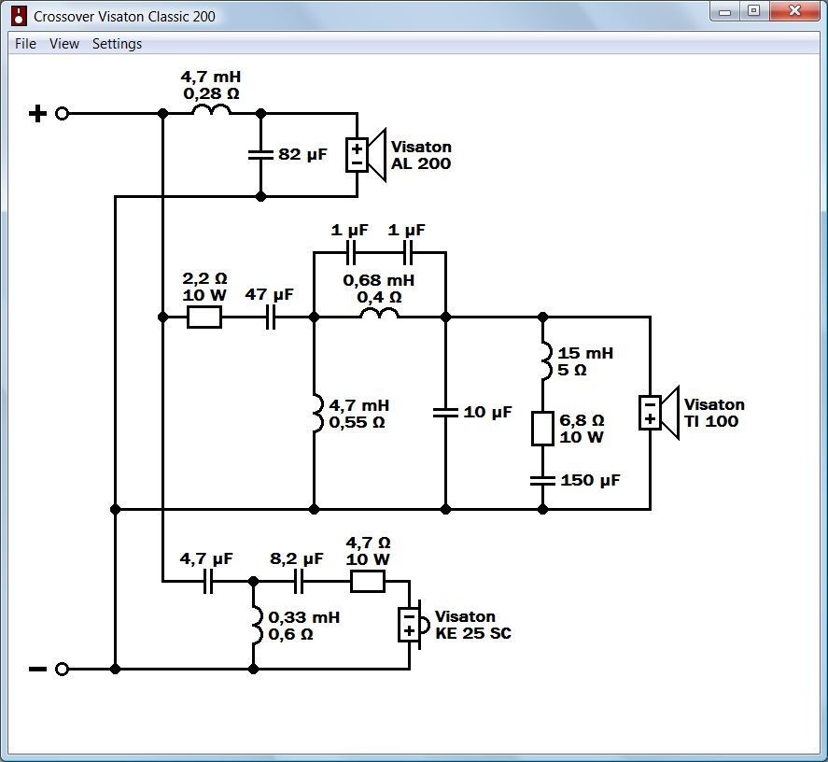Click the '4,7 mH 0,55 Ω' value label
The image size is (828, 762).
click(359, 414)
